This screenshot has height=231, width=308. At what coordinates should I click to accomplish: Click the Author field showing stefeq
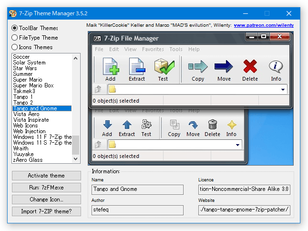137,210
